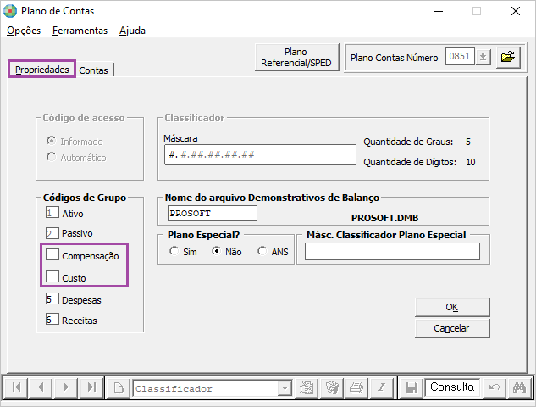Click the Compensação group code box
This screenshot has height=407, width=536.
tap(52, 254)
